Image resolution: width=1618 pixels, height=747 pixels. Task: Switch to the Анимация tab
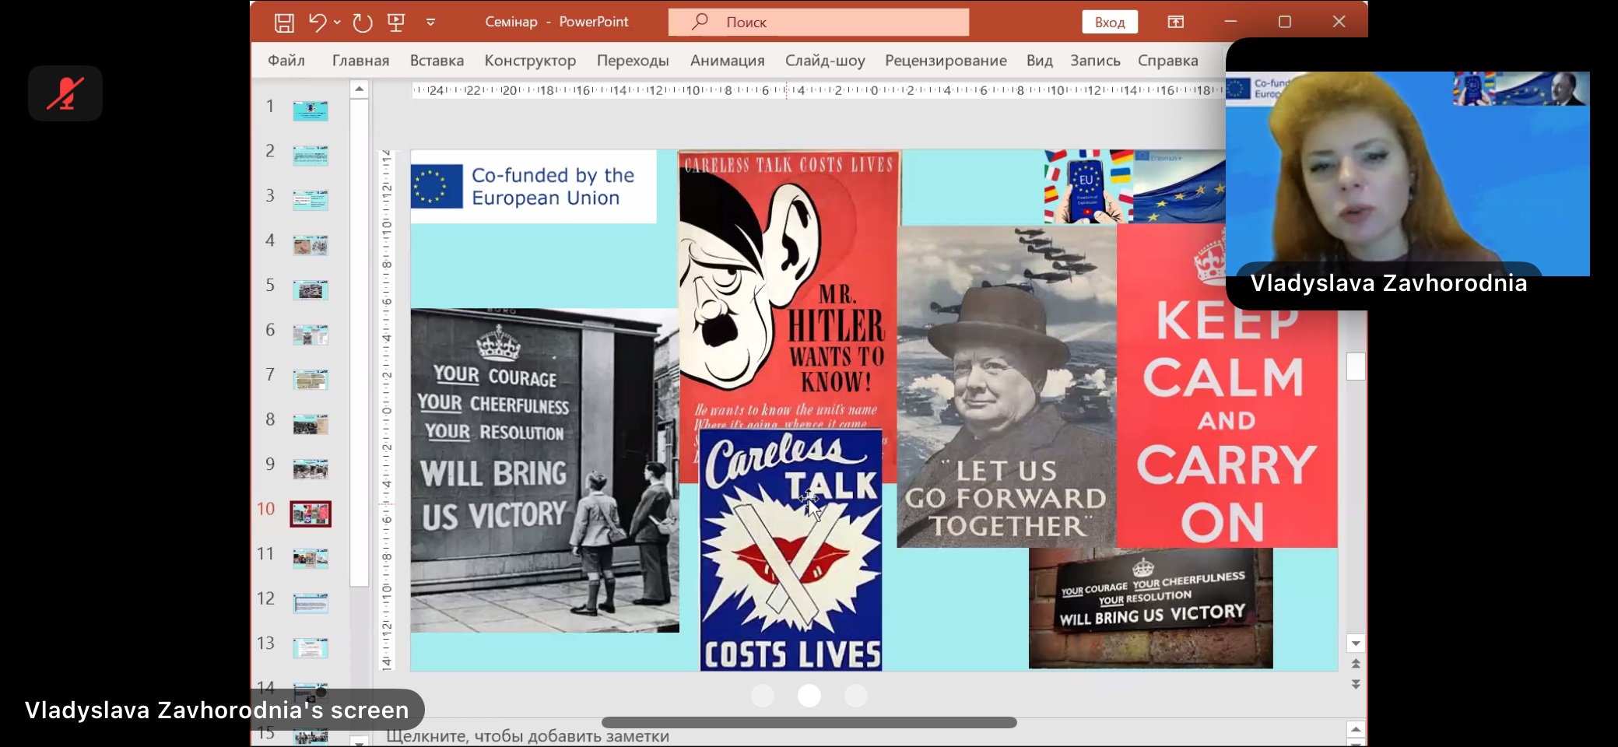727,61
